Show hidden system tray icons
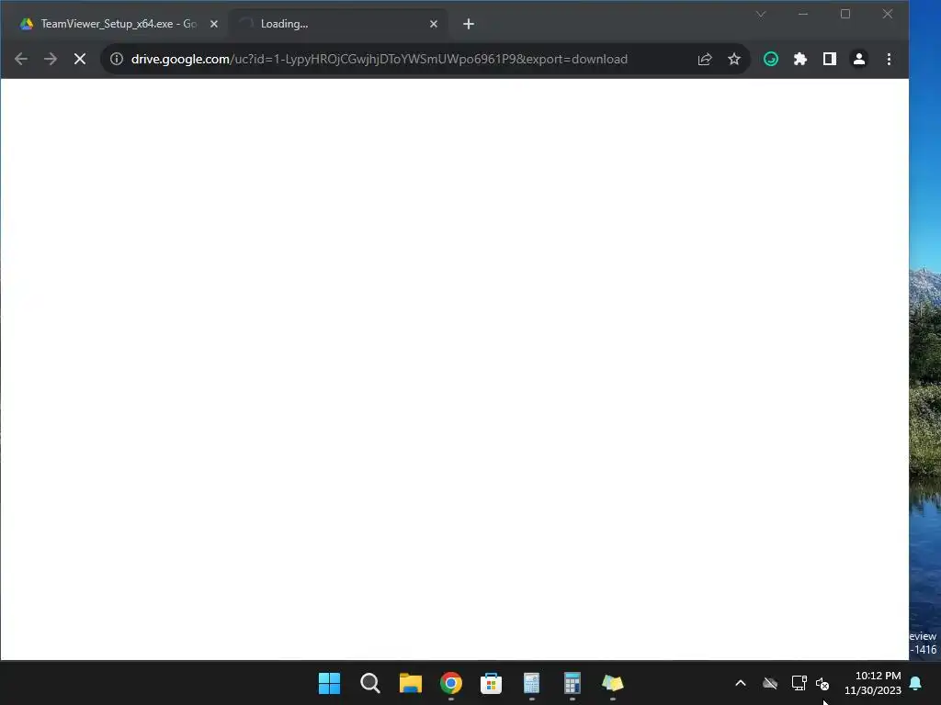Image resolution: width=941 pixels, height=705 pixels. pos(741,683)
